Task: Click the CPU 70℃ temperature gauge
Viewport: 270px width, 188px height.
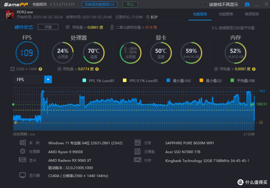Action: 94,53
